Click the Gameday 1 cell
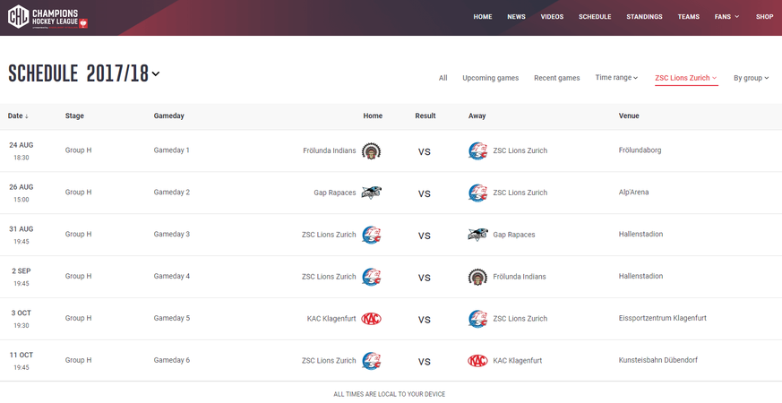Viewport: 782px width, 403px height. pos(172,150)
